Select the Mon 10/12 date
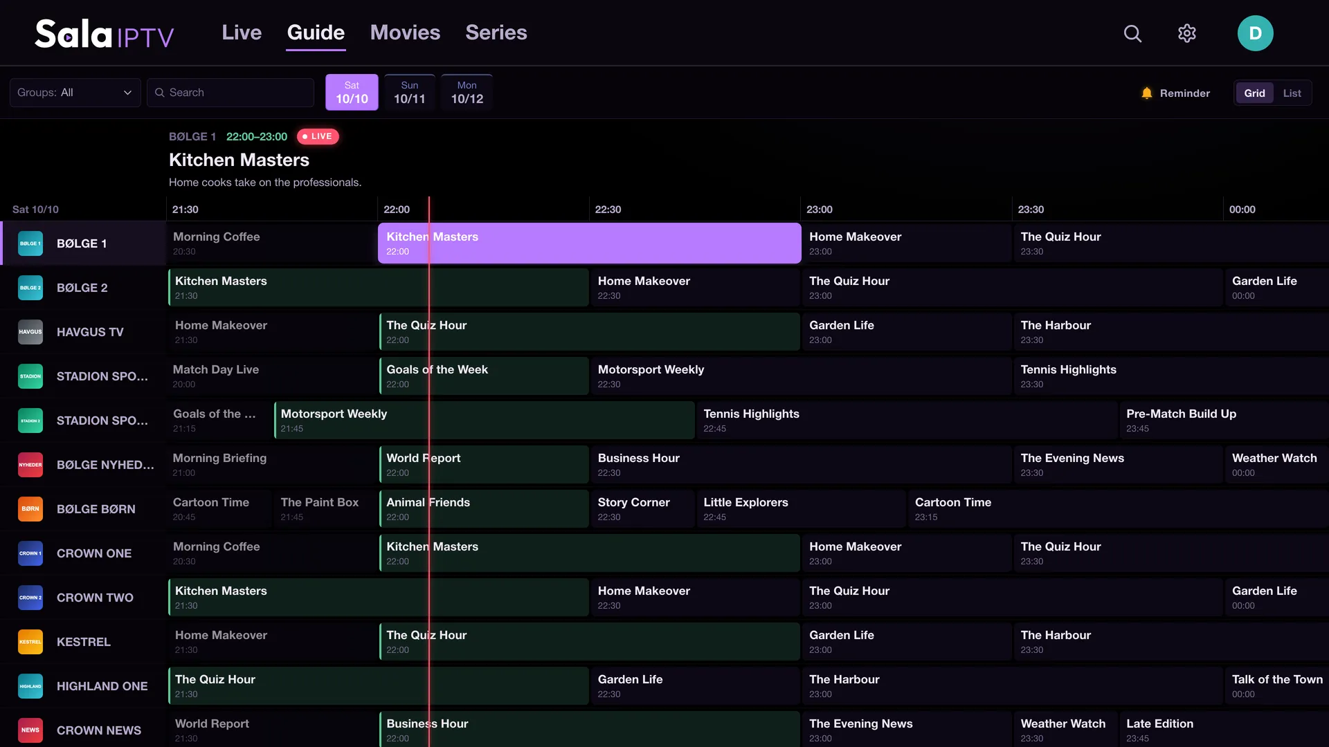The width and height of the screenshot is (1329, 747). tap(467, 92)
